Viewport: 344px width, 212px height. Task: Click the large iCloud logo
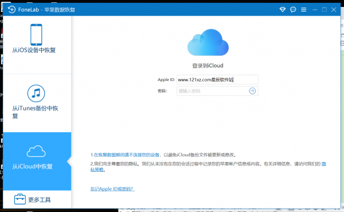coord(208,43)
